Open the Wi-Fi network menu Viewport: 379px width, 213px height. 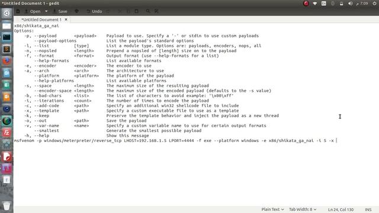(x=314, y=4)
